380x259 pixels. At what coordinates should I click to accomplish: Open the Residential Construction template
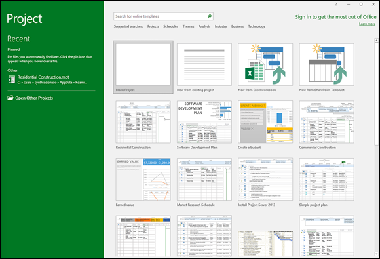pos(143,125)
